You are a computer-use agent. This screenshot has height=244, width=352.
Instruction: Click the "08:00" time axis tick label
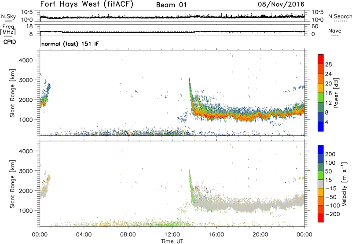coord(128,235)
